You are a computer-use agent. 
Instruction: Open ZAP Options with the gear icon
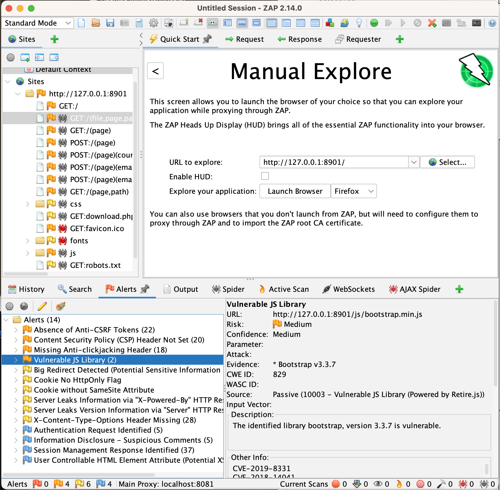(154, 23)
